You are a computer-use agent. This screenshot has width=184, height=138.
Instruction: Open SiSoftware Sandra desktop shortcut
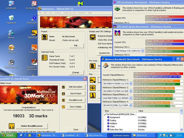[x=32, y=19]
